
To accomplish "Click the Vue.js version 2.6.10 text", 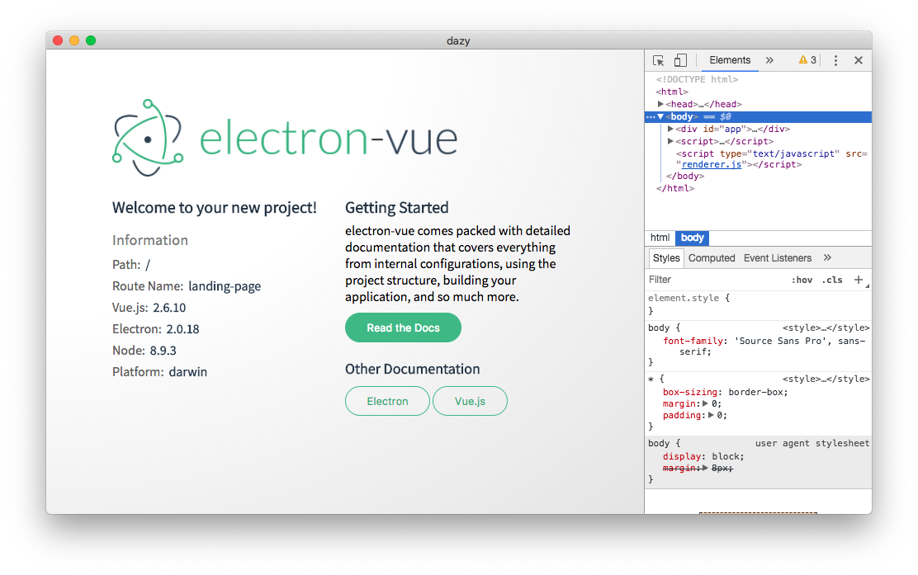I will (x=169, y=308).
